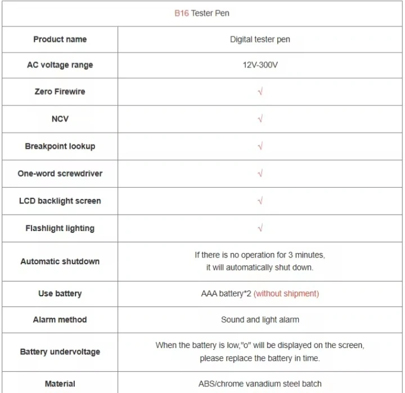Click the Breakpoint lookup checkmark
Image resolution: width=405 pixels, height=393 pixels.
pos(260,146)
